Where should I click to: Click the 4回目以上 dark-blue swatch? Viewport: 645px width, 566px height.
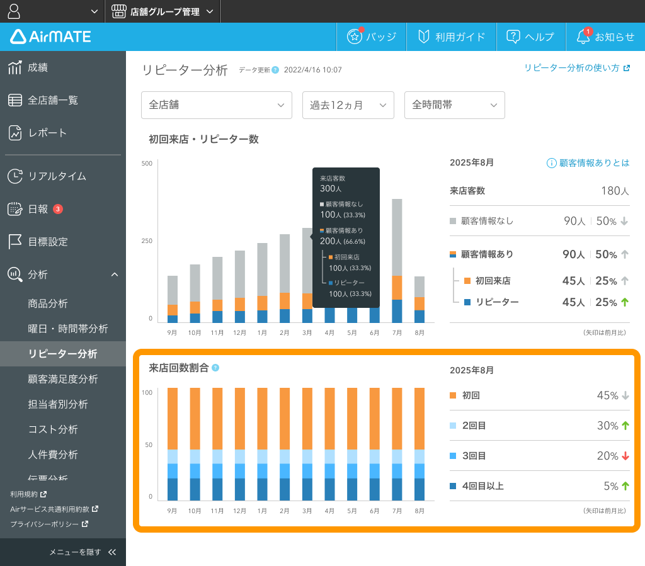point(453,486)
